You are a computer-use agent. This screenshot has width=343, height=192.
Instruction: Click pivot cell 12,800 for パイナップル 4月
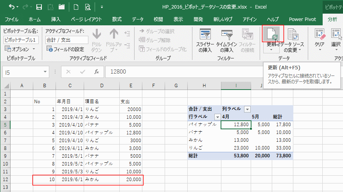[236, 125]
